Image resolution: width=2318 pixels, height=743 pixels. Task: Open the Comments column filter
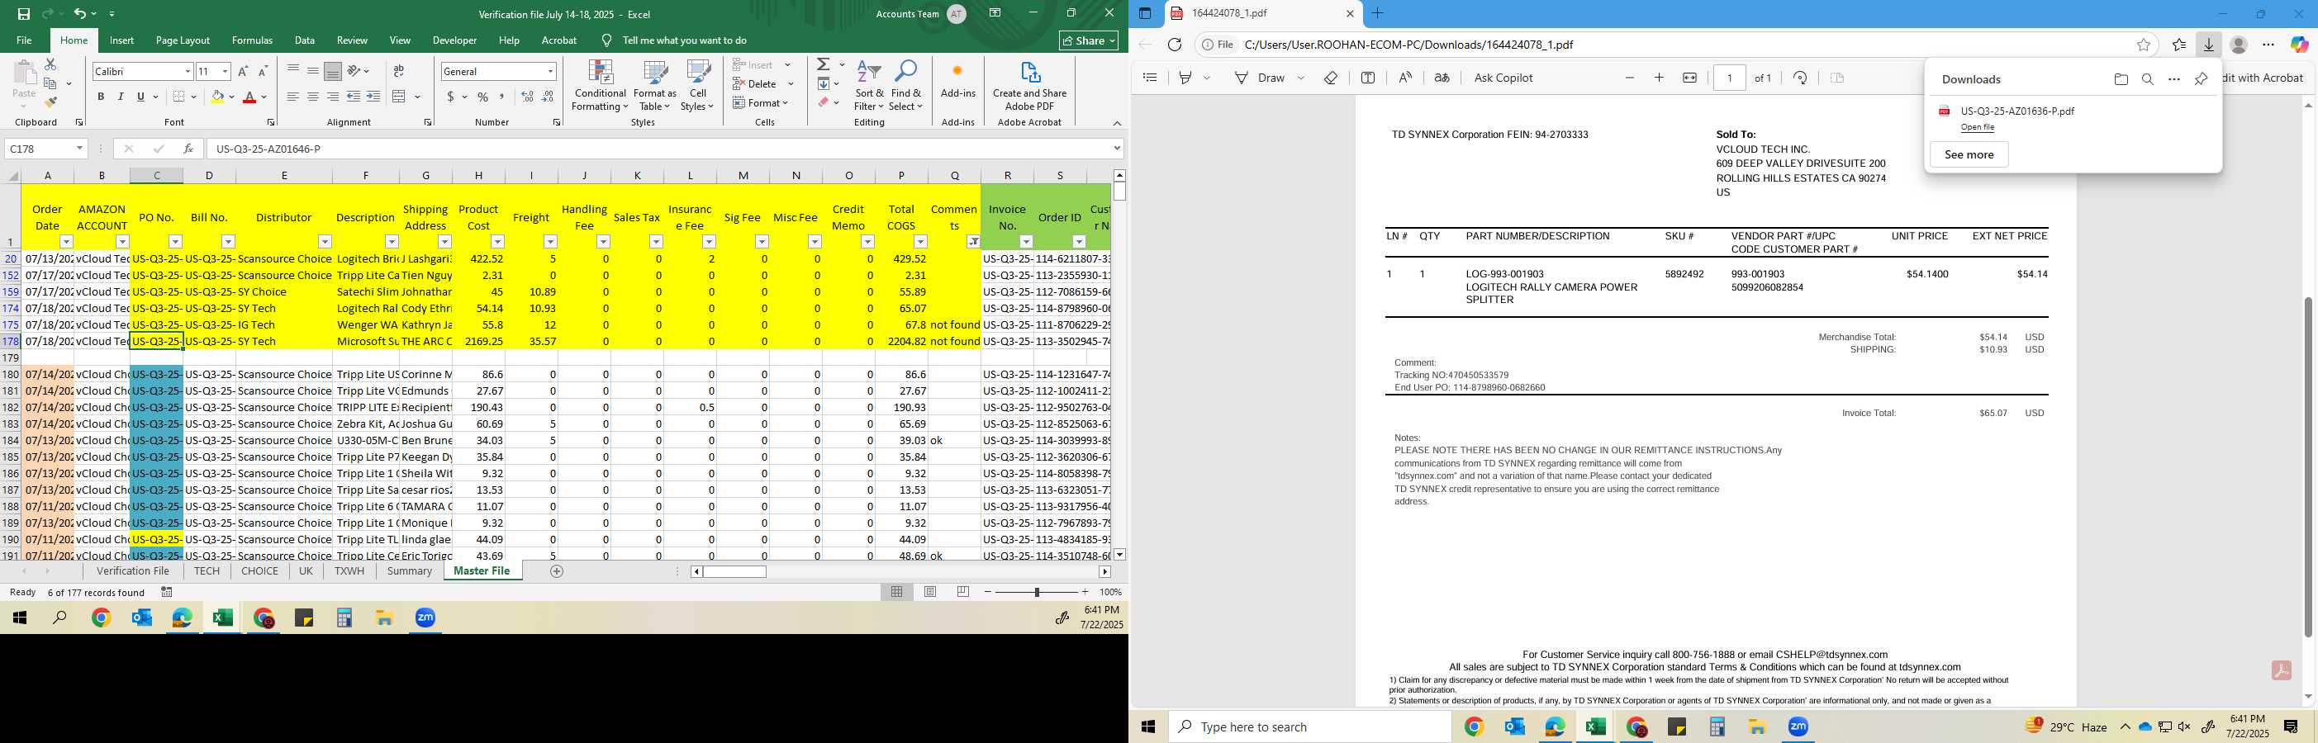(x=974, y=242)
